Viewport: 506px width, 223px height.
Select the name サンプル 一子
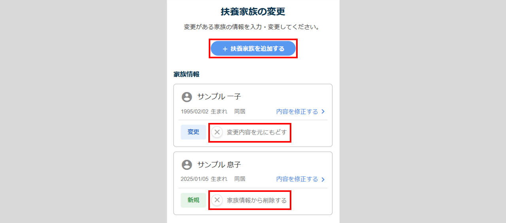(219, 97)
